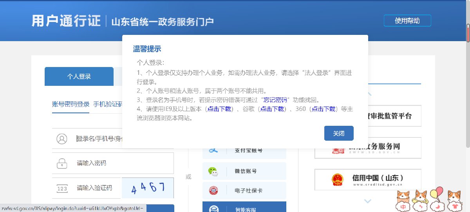Click the IE9 点击下载 download link
Screen dimensions: 470x212
click(x=220, y=109)
